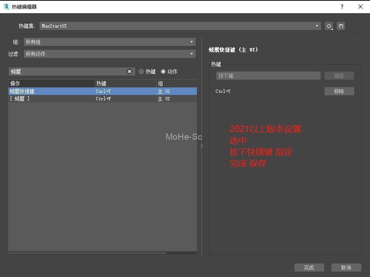370x277 pixels.
Task: Cancel editing with the 取消 button
Action: point(346,268)
